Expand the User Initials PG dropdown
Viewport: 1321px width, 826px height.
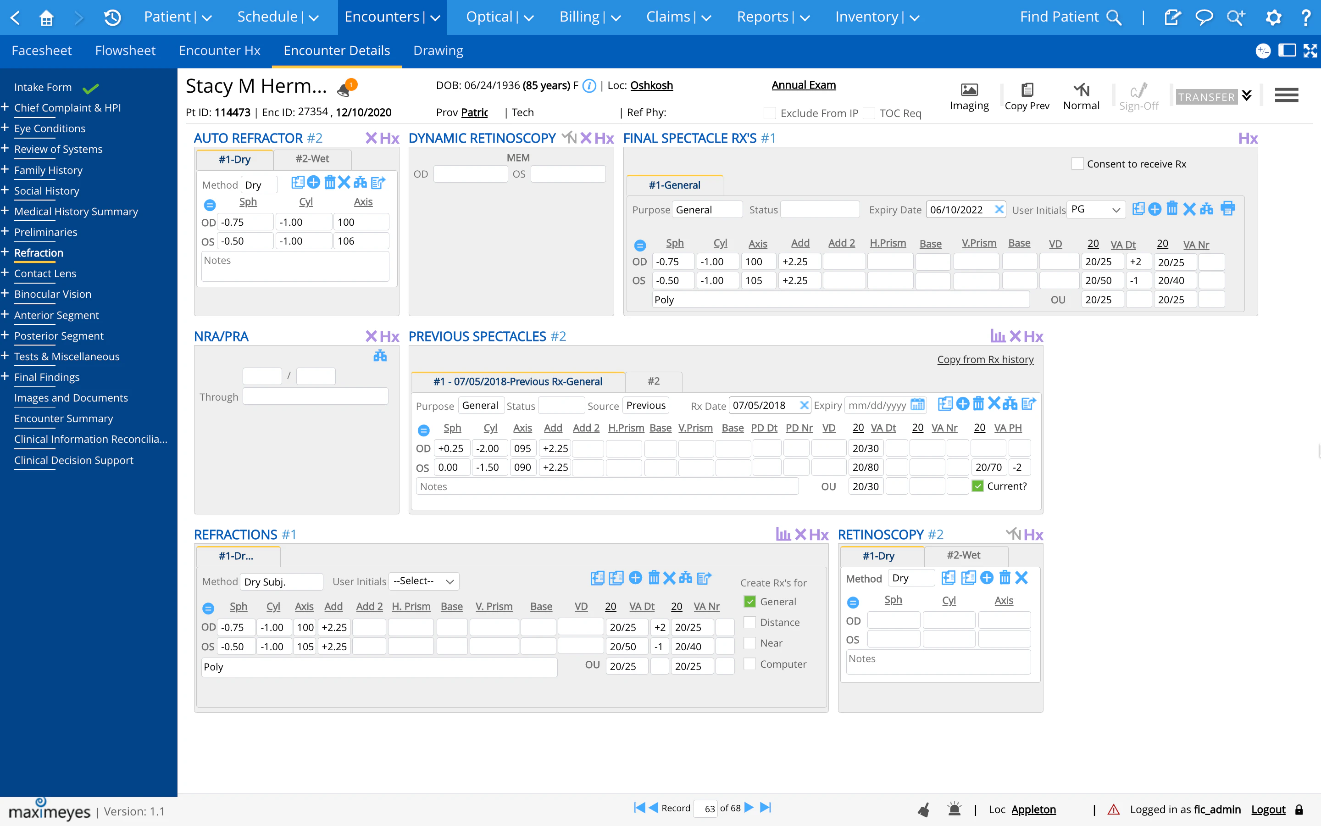(x=1095, y=209)
